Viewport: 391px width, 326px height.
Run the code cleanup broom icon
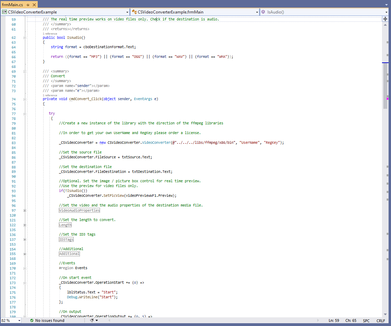92,320
